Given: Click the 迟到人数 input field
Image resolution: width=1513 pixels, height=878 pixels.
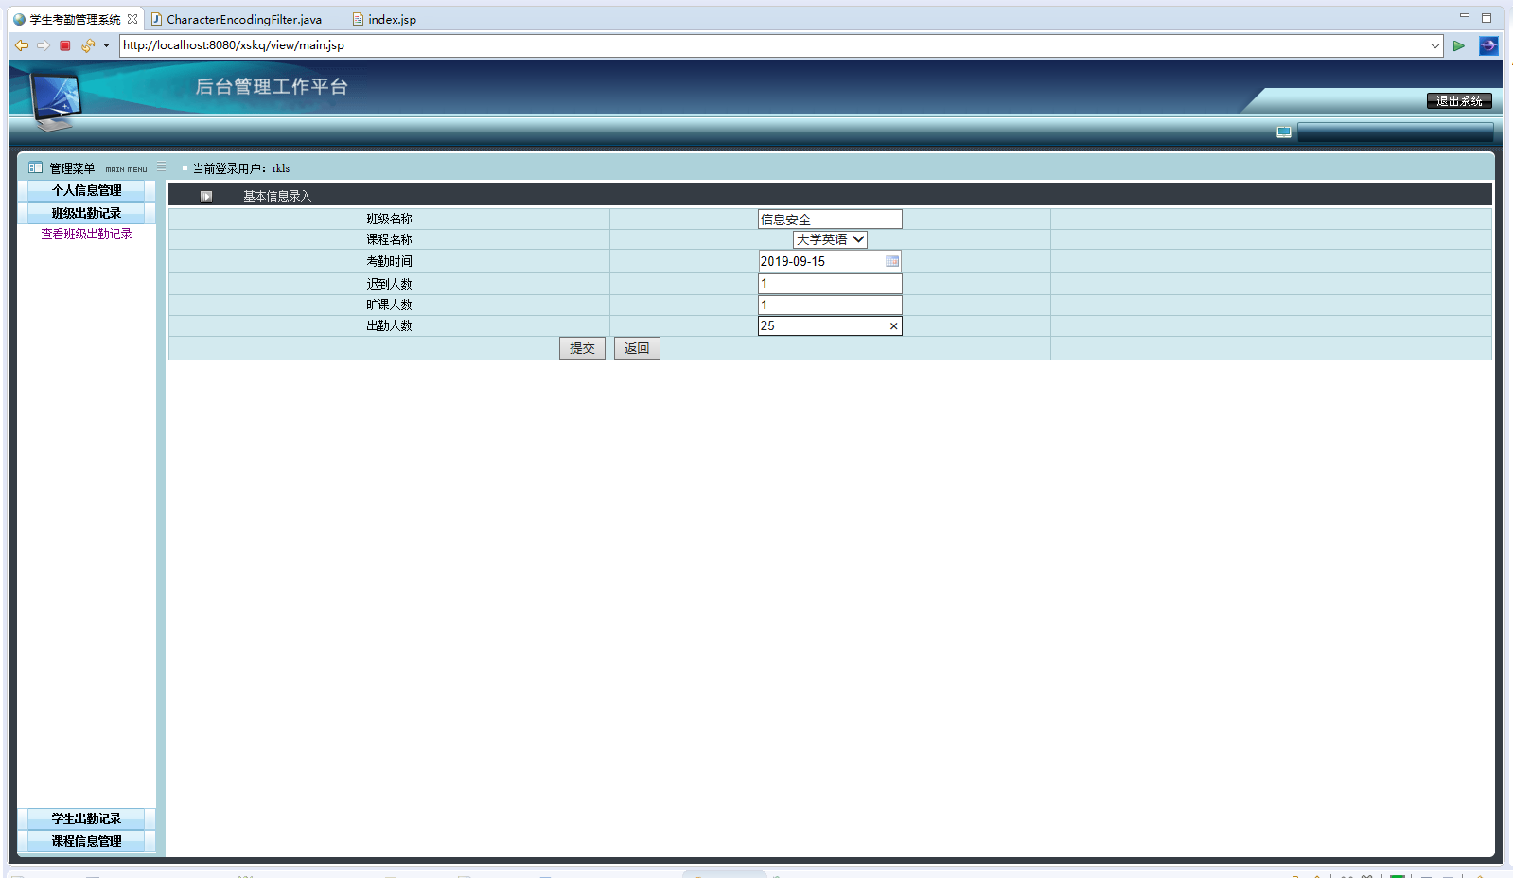Looking at the screenshot, I should [830, 283].
